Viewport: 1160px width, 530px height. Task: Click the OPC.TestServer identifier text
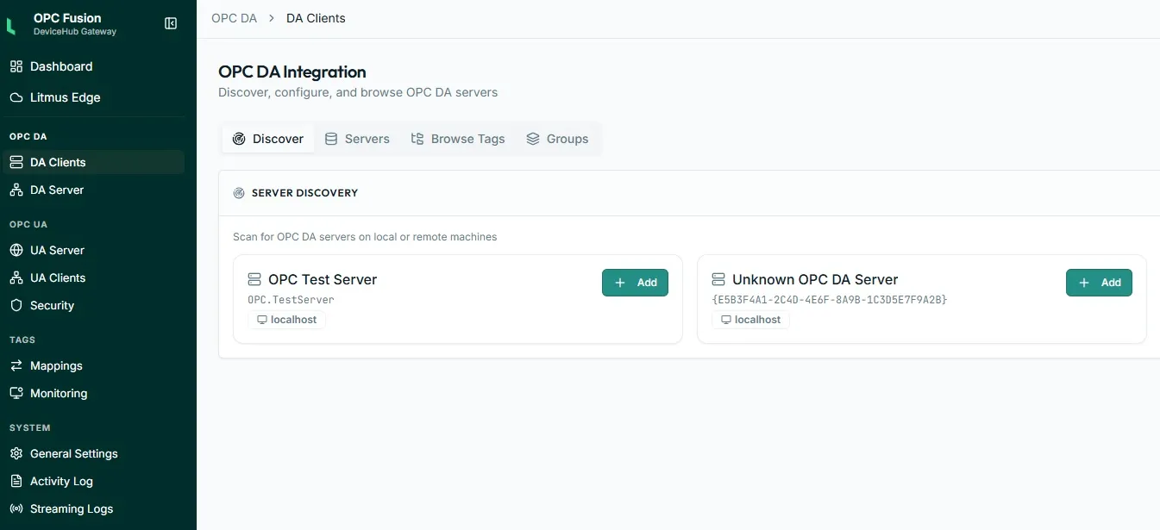(x=291, y=300)
